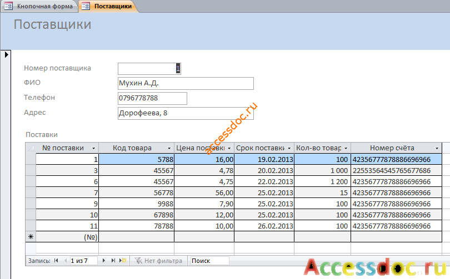Open Срок поставки column dropdown arrow
The image size is (450, 279).
(x=289, y=149)
